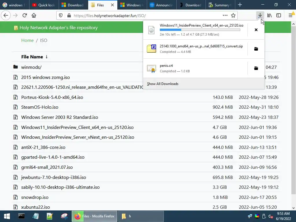Click the convert.zip download entry

[196, 49]
